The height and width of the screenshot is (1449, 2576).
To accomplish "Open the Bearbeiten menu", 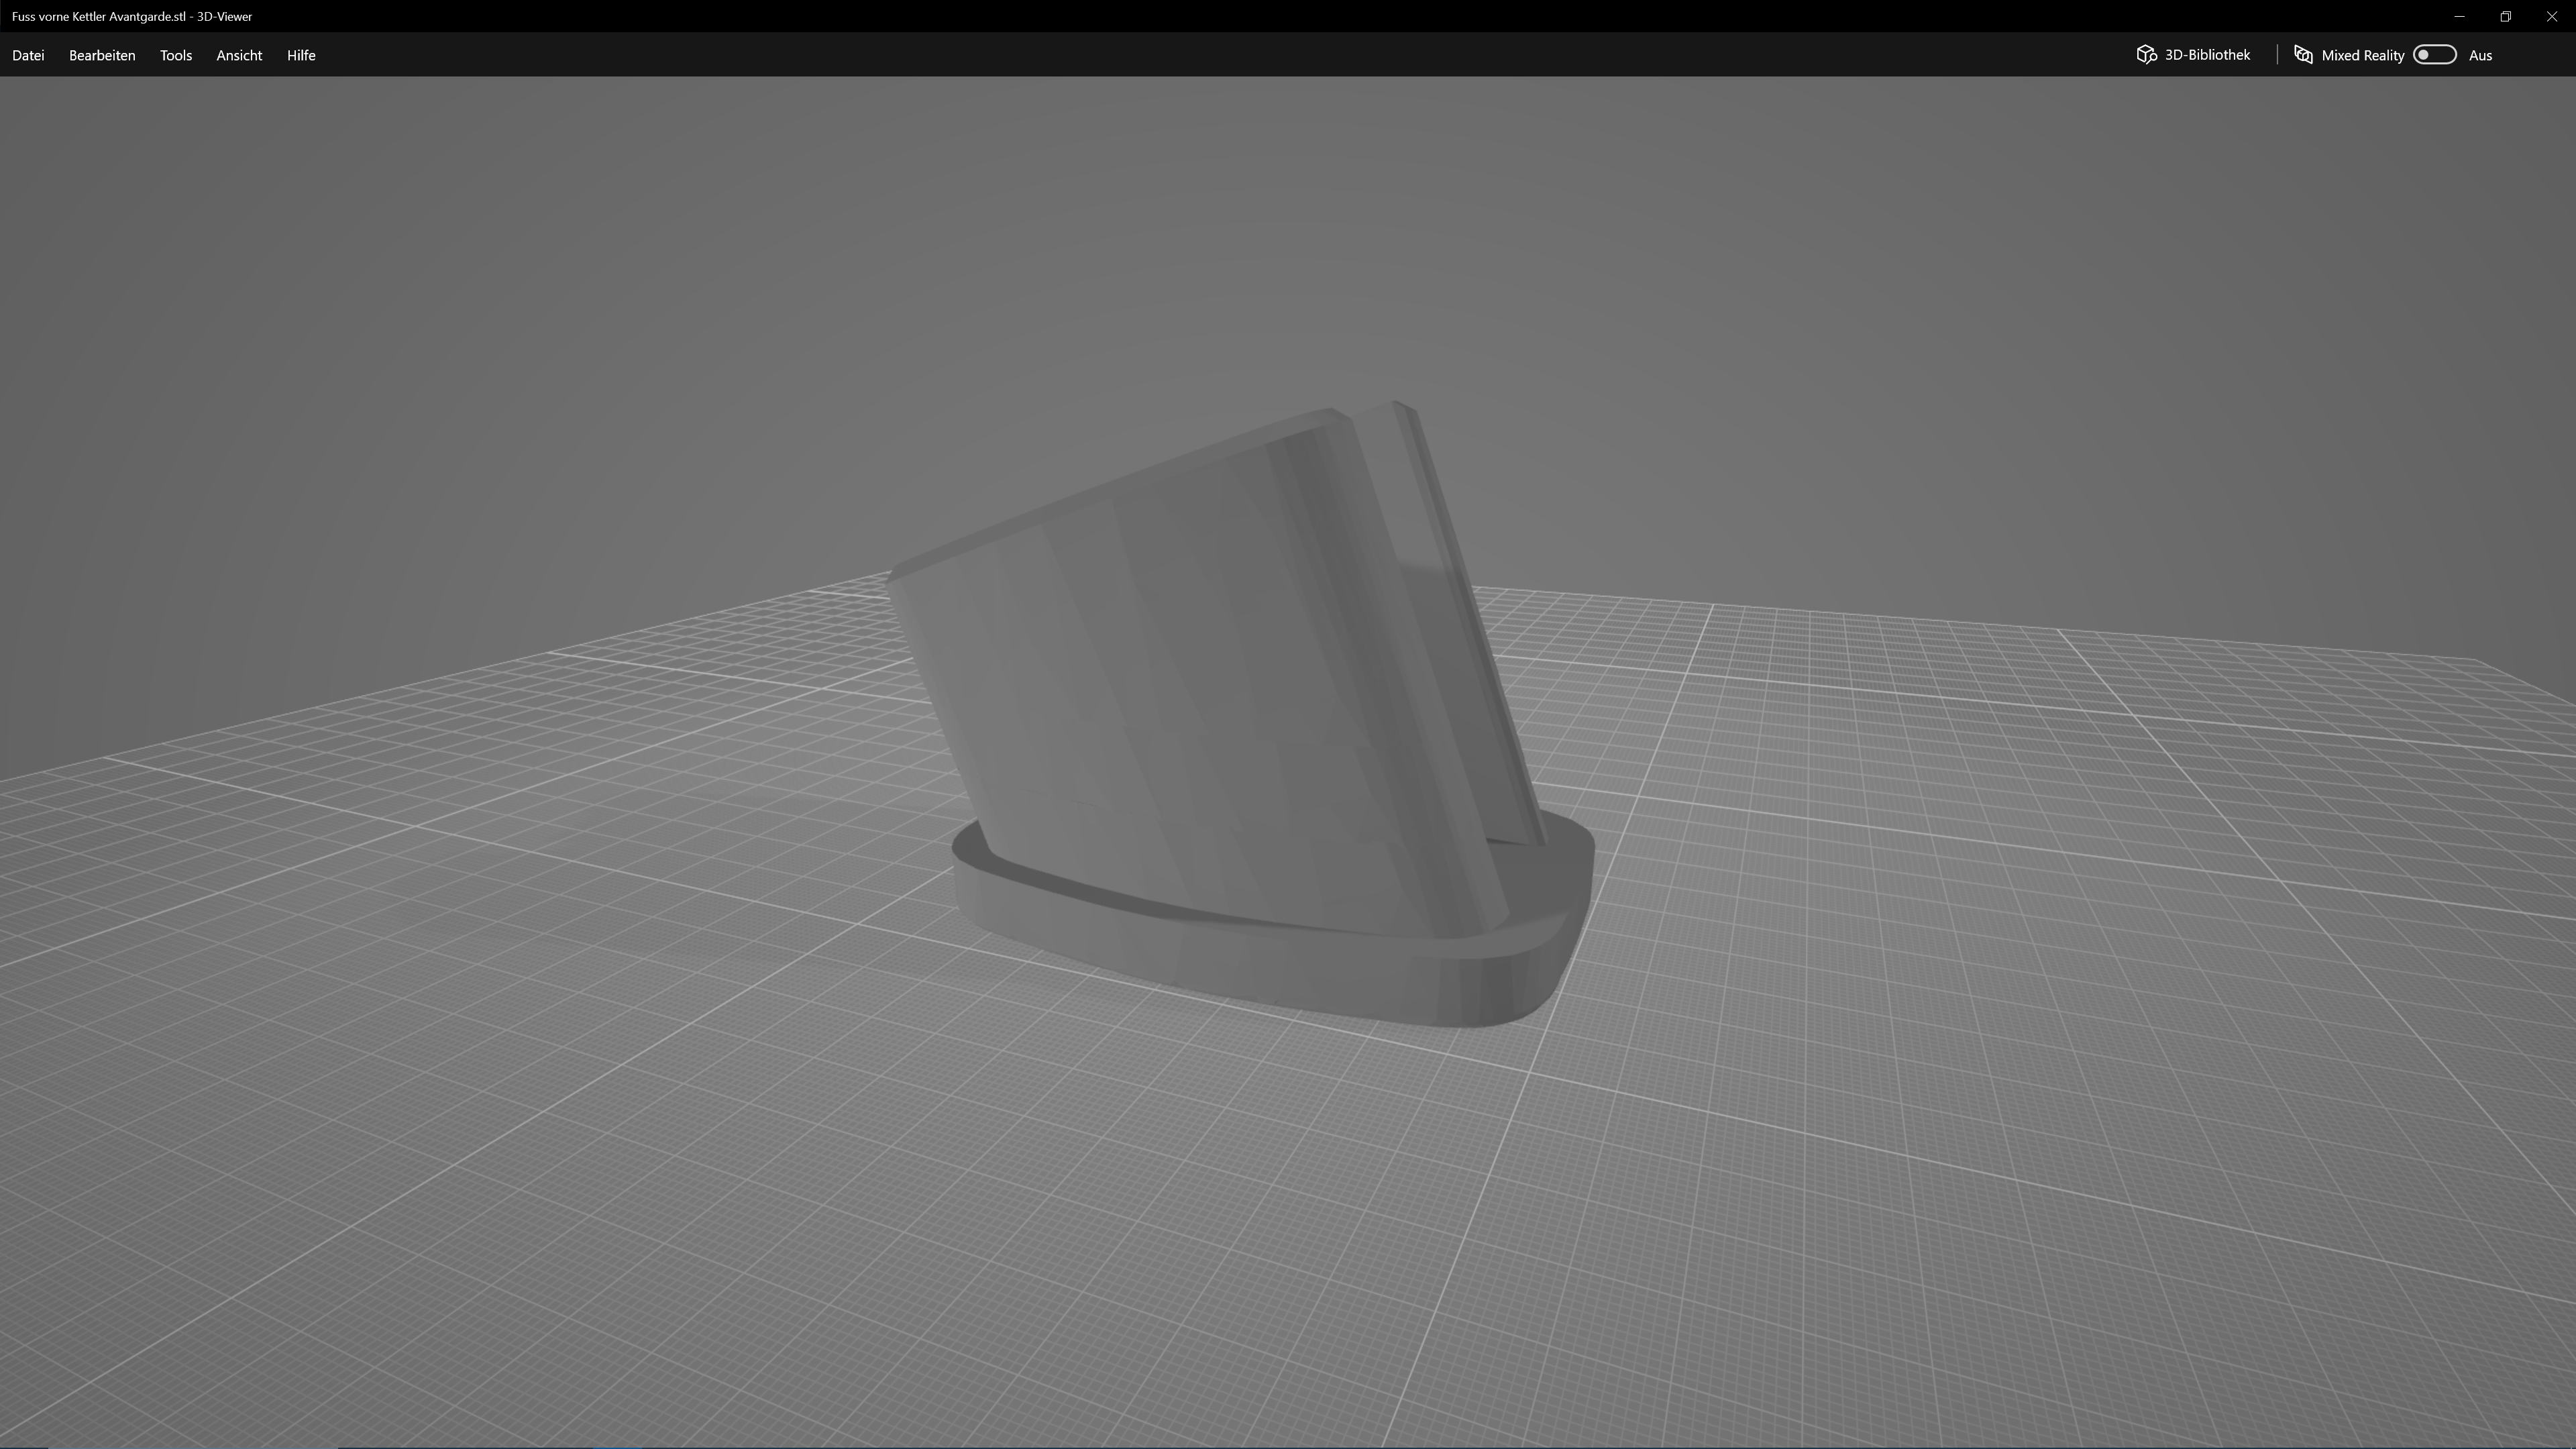I will [102, 55].
